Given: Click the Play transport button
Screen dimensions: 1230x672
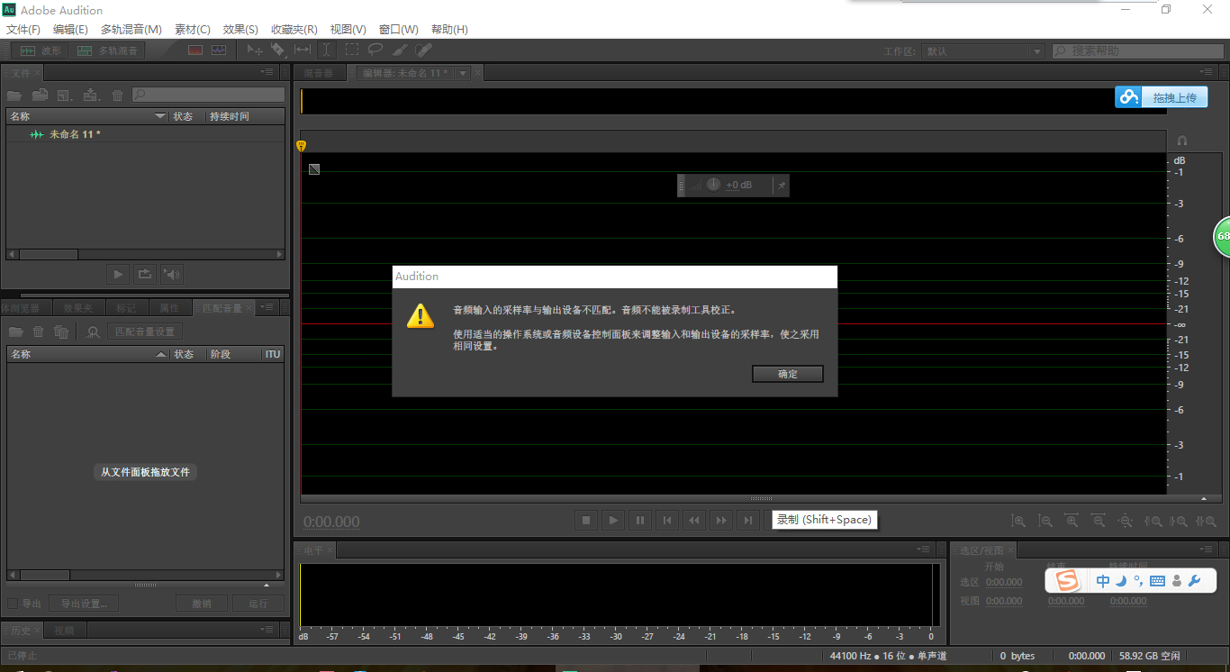Looking at the screenshot, I should coord(613,520).
